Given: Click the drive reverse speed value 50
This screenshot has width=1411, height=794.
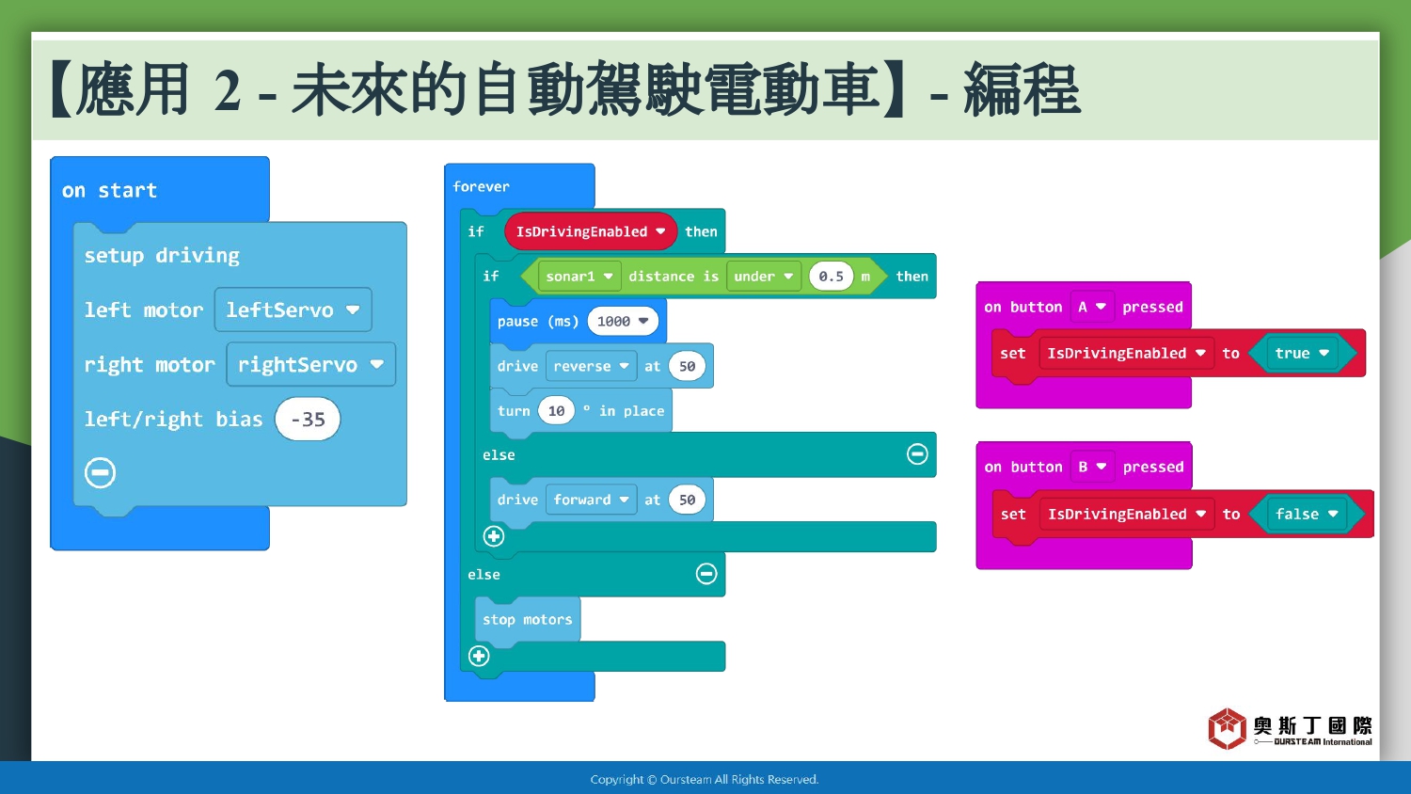Looking at the screenshot, I should pos(688,366).
